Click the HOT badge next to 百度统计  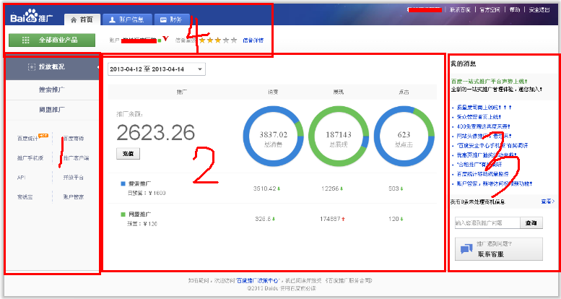[43, 135]
